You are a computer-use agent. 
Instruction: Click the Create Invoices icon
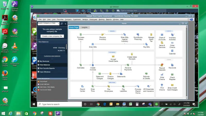93,65
